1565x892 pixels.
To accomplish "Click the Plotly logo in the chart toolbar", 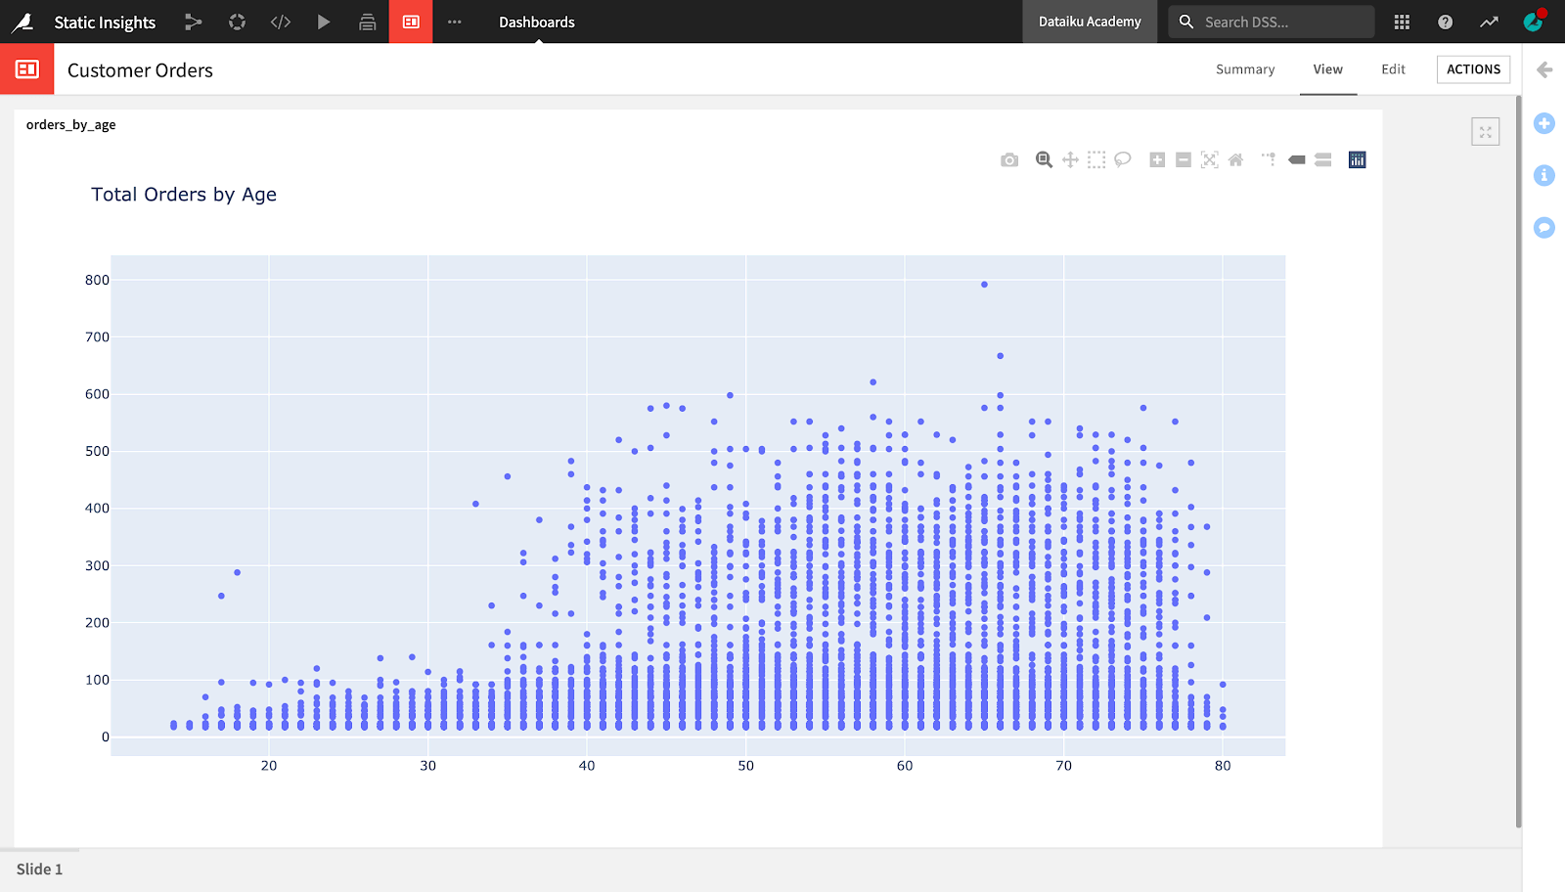I will 1358,158.
